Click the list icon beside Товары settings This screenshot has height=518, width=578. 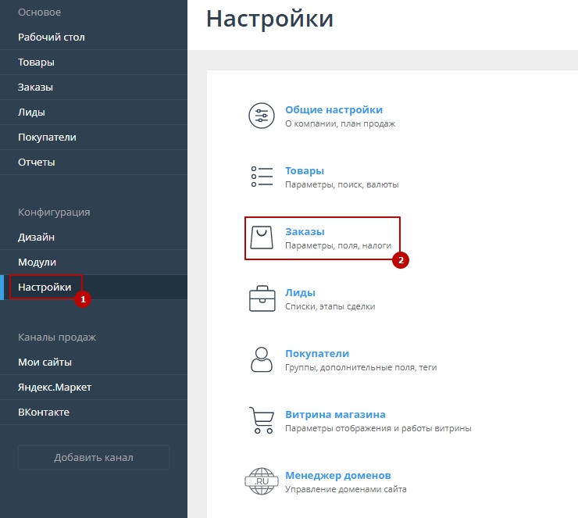(262, 177)
